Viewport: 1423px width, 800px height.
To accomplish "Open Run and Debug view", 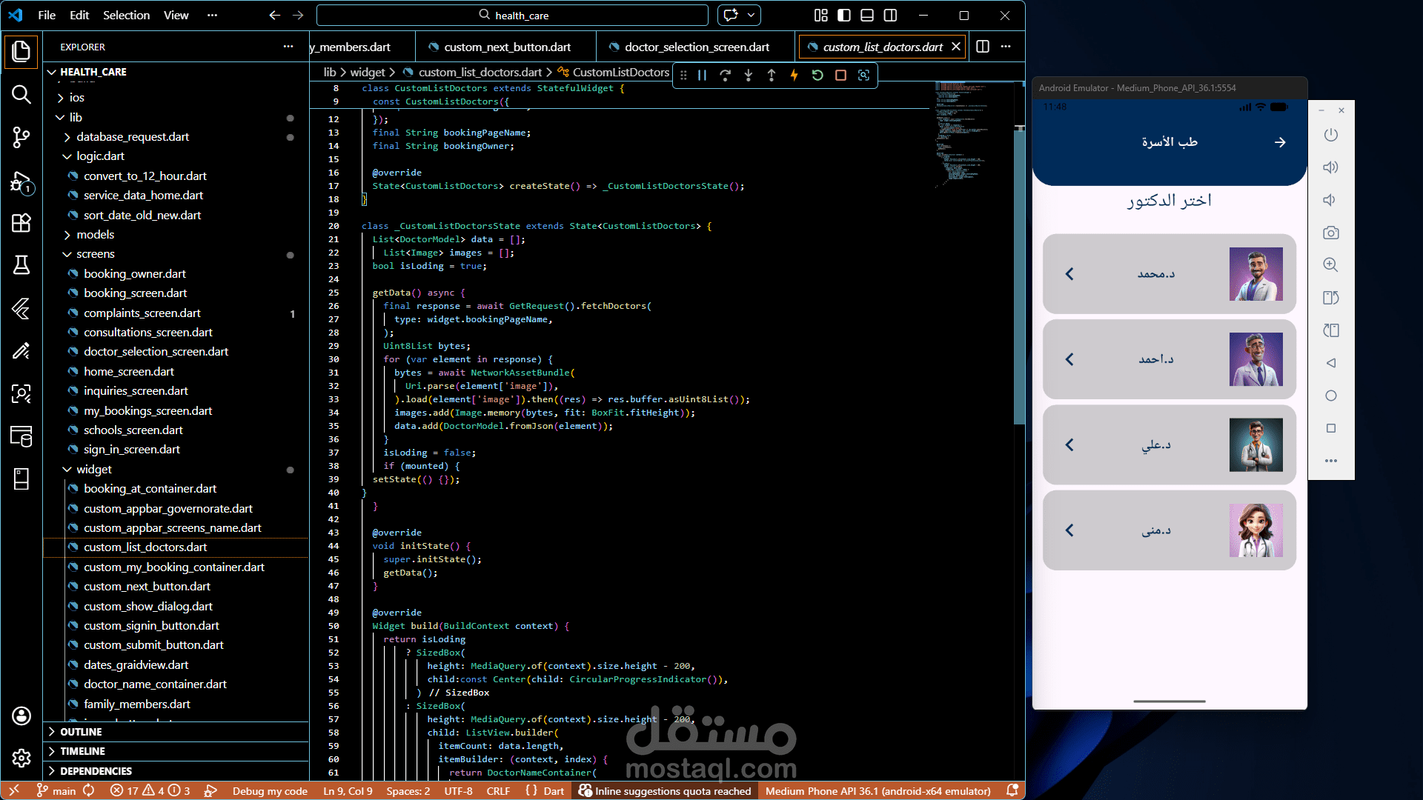I will 21,181.
